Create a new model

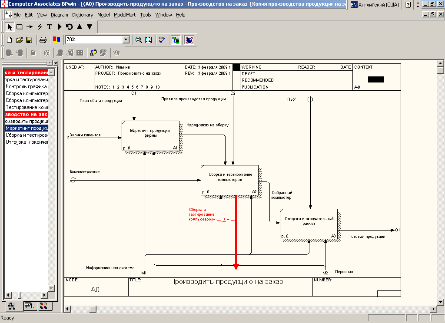coord(10,40)
